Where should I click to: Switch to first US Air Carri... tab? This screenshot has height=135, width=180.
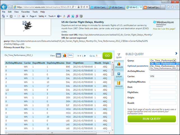coord(99,7)
